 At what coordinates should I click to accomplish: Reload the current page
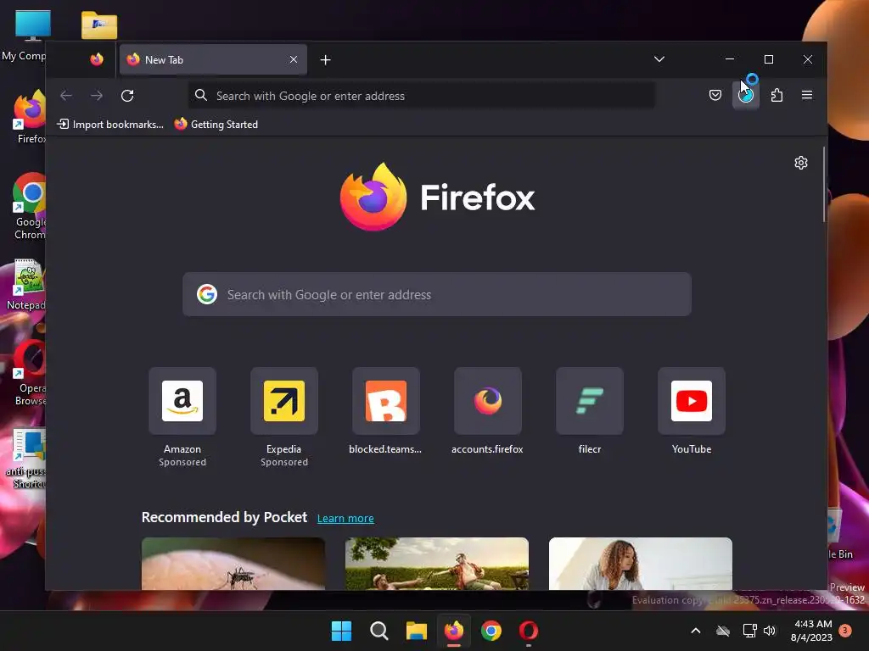click(127, 96)
